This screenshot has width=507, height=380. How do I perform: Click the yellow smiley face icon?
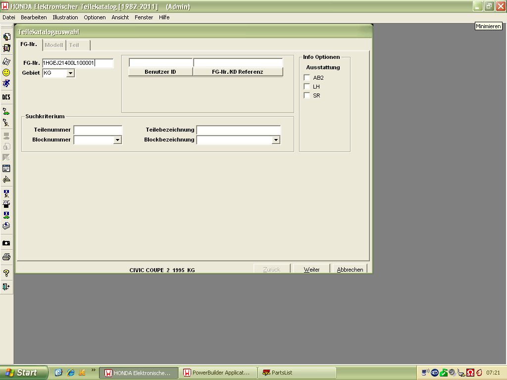click(x=6, y=72)
